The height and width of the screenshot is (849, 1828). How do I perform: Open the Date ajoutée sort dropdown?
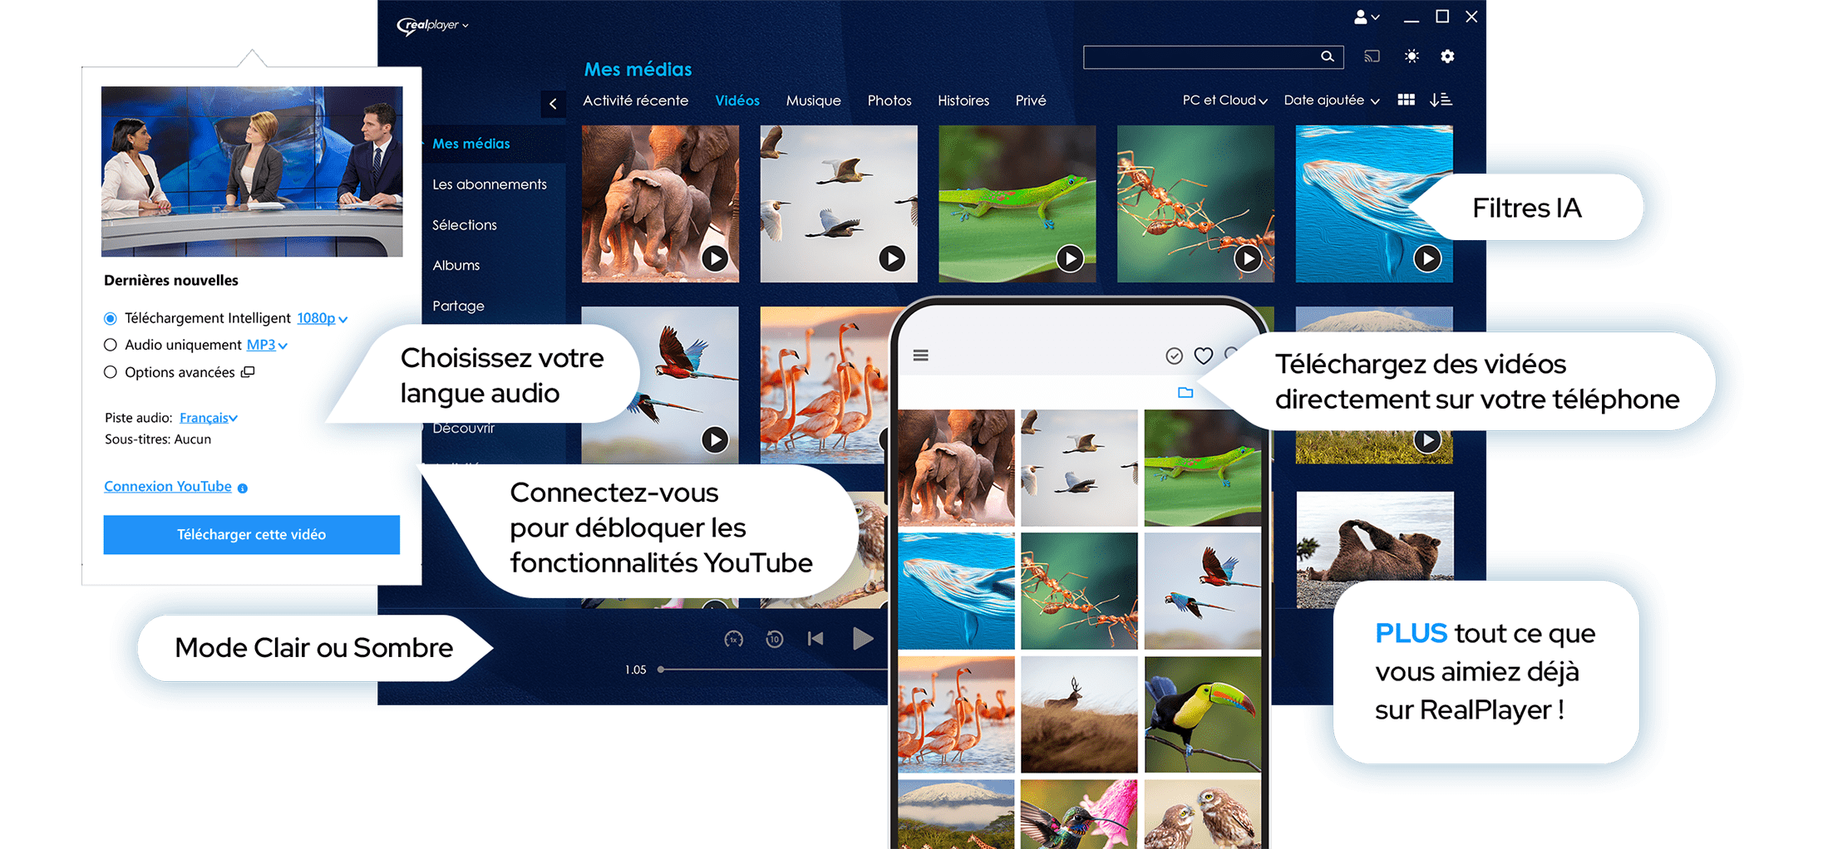1330,100
